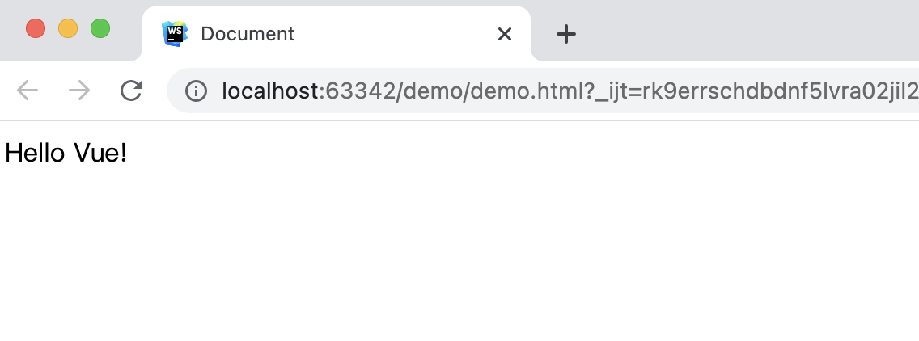Close the Document tab
Screen dimensions: 919x341
pos(505,34)
